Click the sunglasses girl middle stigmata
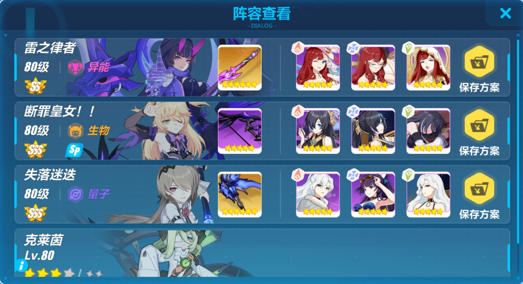Viewport: 523px width, 284px height. click(x=373, y=195)
